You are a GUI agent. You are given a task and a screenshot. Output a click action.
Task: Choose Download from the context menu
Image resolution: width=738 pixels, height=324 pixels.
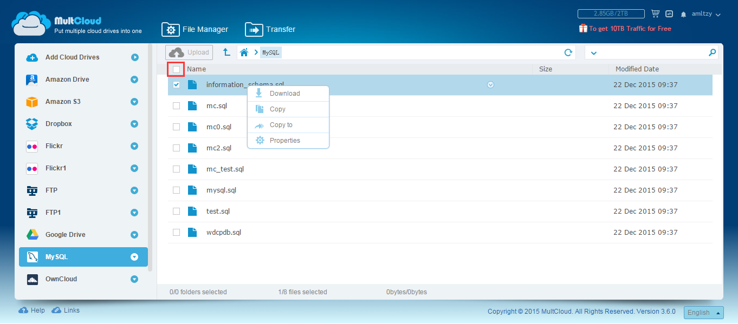pyautogui.click(x=288, y=94)
